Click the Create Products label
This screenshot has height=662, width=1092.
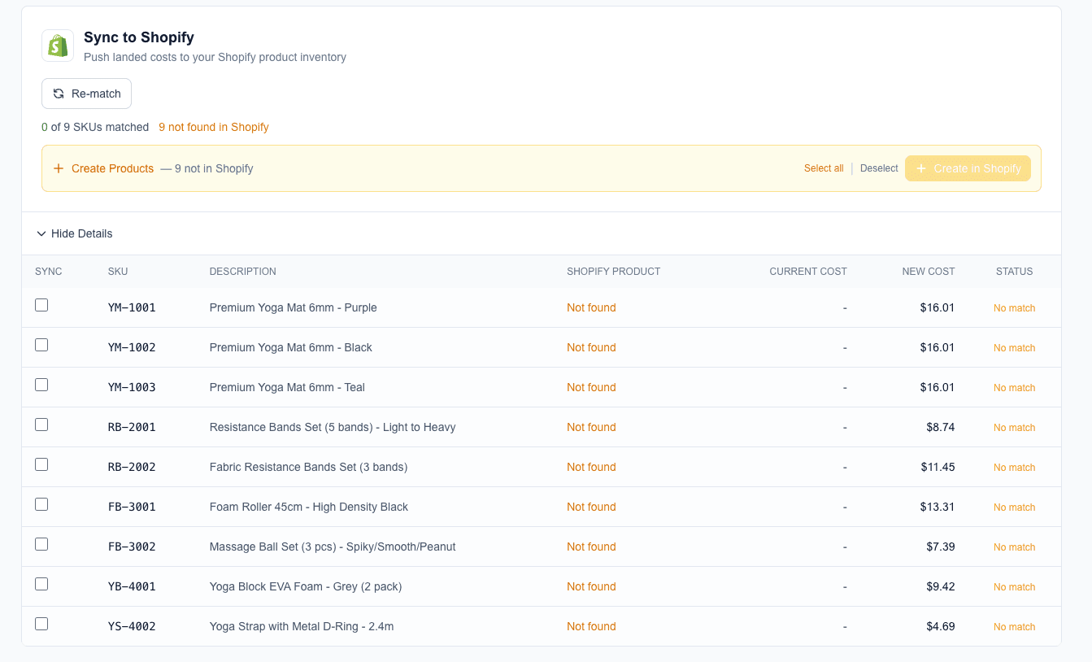[112, 168]
